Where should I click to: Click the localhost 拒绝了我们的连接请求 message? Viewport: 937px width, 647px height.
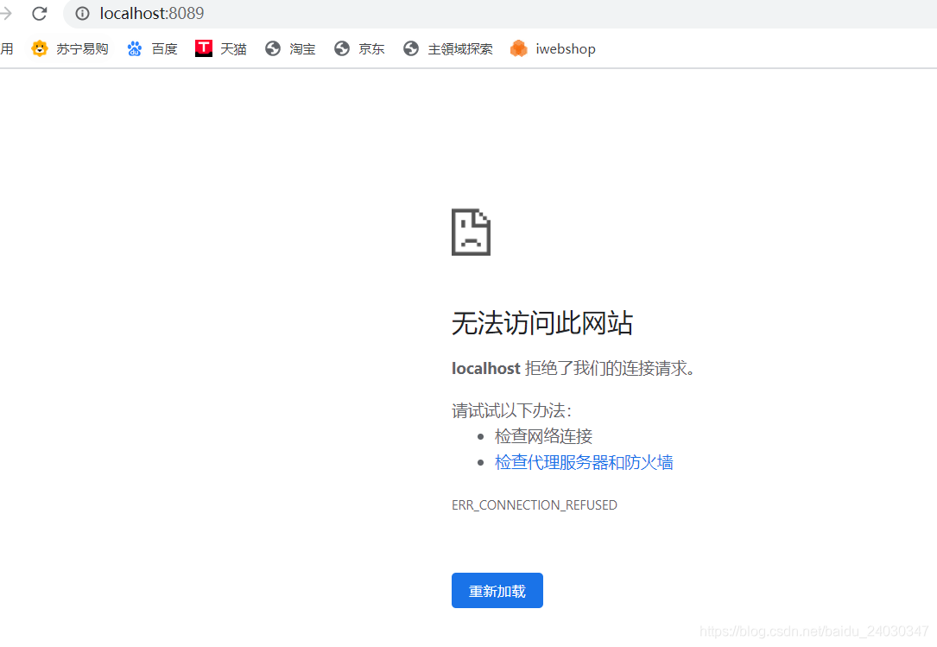pyautogui.click(x=573, y=368)
